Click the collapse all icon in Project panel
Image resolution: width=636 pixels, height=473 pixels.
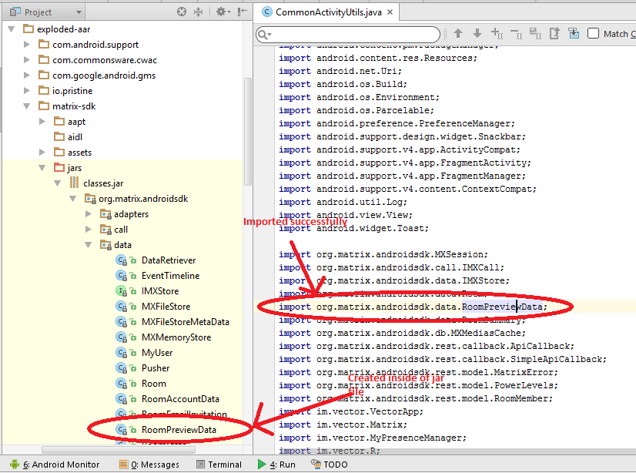(x=198, y=12)
